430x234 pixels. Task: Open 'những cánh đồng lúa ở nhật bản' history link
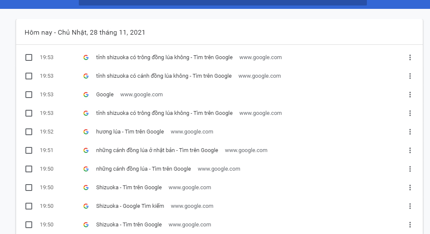click(x=157, y=150)
